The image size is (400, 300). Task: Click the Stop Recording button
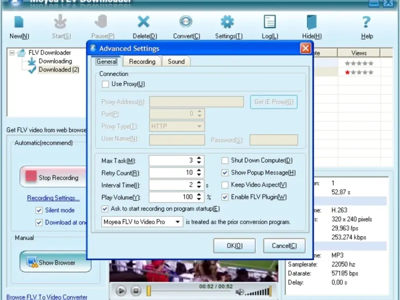tap(53, 177)
